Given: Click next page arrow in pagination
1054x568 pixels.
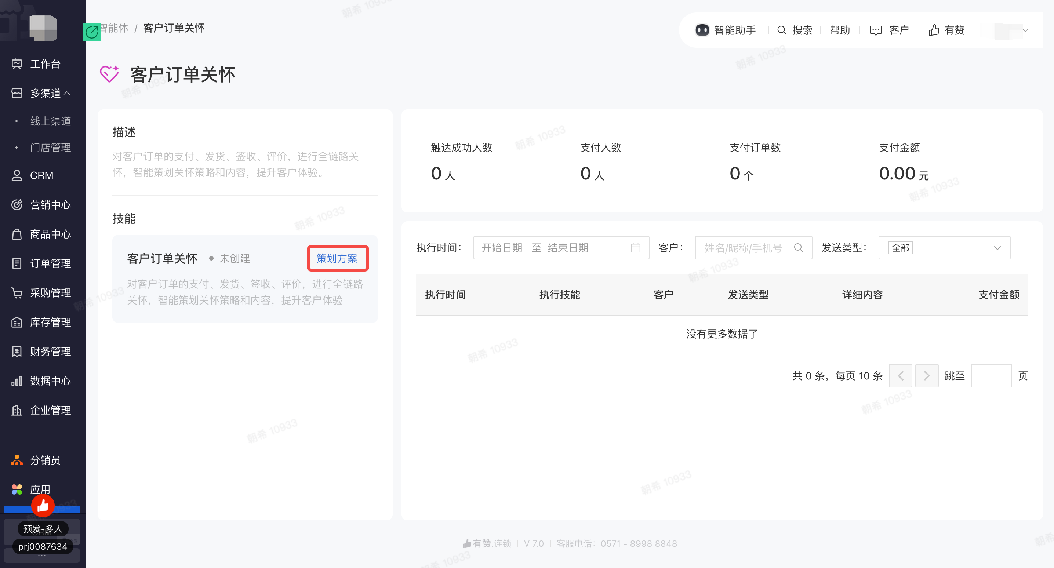Looking at the screenshot, I should point(926,376).
